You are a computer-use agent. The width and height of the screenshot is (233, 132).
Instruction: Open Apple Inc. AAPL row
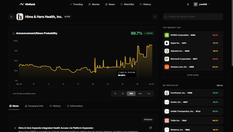[193, 43]
